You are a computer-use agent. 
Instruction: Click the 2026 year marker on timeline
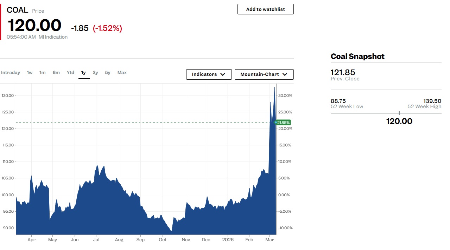tap(228, 240)
